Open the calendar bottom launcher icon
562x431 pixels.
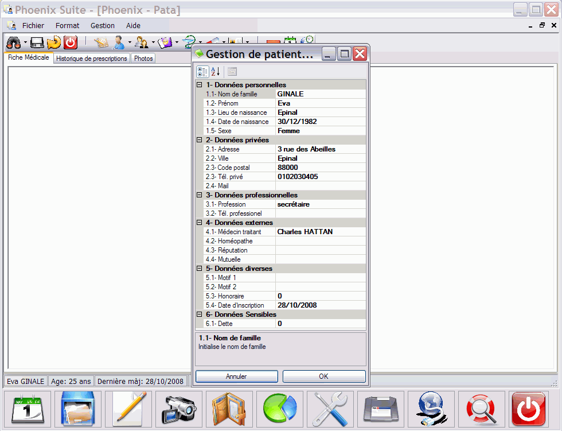[28, 409]
